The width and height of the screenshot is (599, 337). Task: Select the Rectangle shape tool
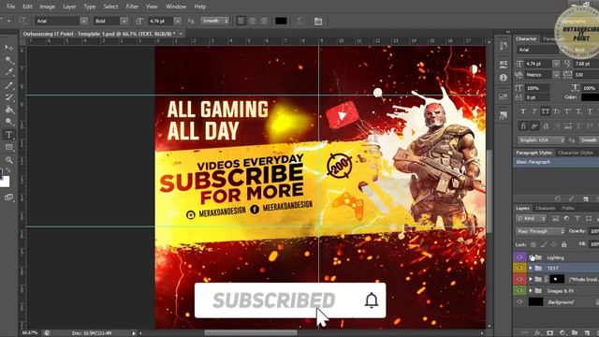[x=8, y=147]
